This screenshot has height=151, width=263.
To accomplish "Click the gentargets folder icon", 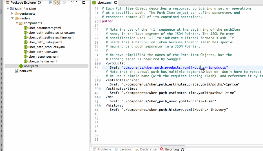I will click(x=17, y=13).
